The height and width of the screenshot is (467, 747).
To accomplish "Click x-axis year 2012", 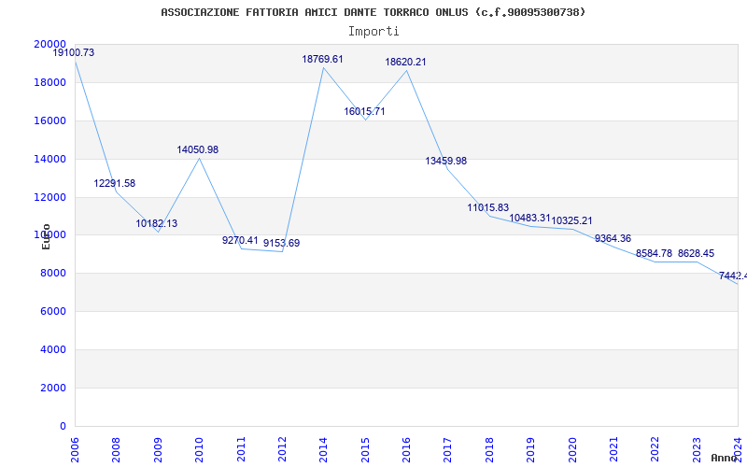I will coord(282,449).
